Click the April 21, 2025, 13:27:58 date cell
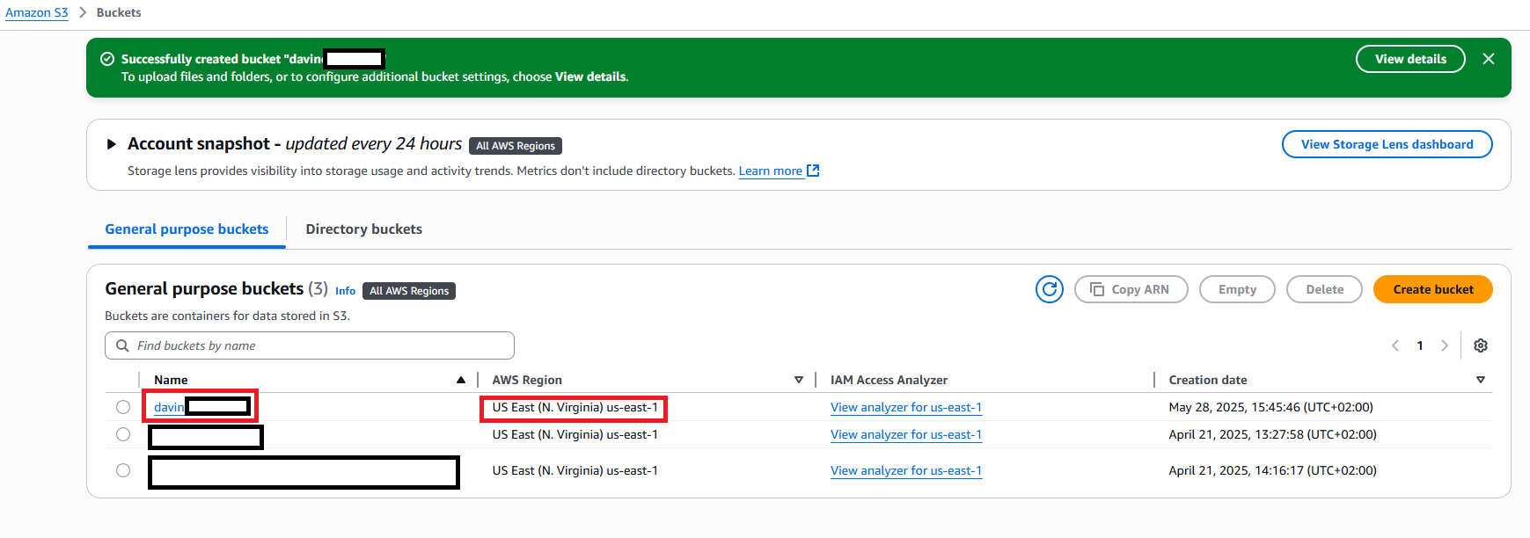This screenshot has height=538, width=1530. 1272,434
